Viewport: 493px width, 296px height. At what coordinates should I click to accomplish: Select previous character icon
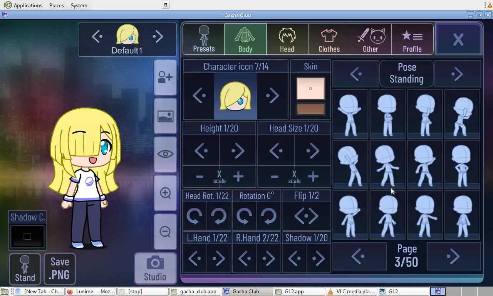[x=199, y=96]
